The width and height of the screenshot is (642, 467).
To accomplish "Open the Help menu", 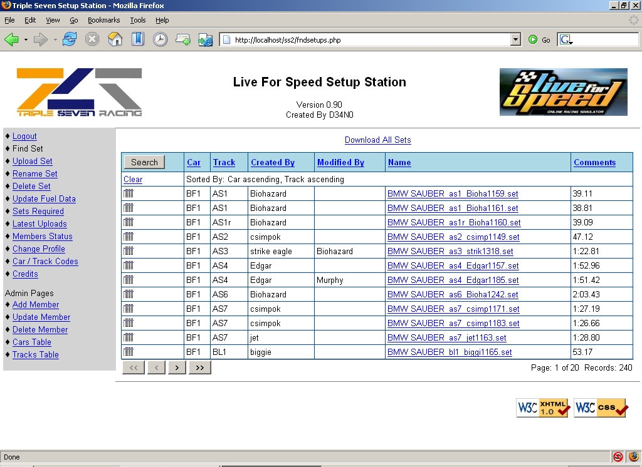I will [x=162, y=20].
